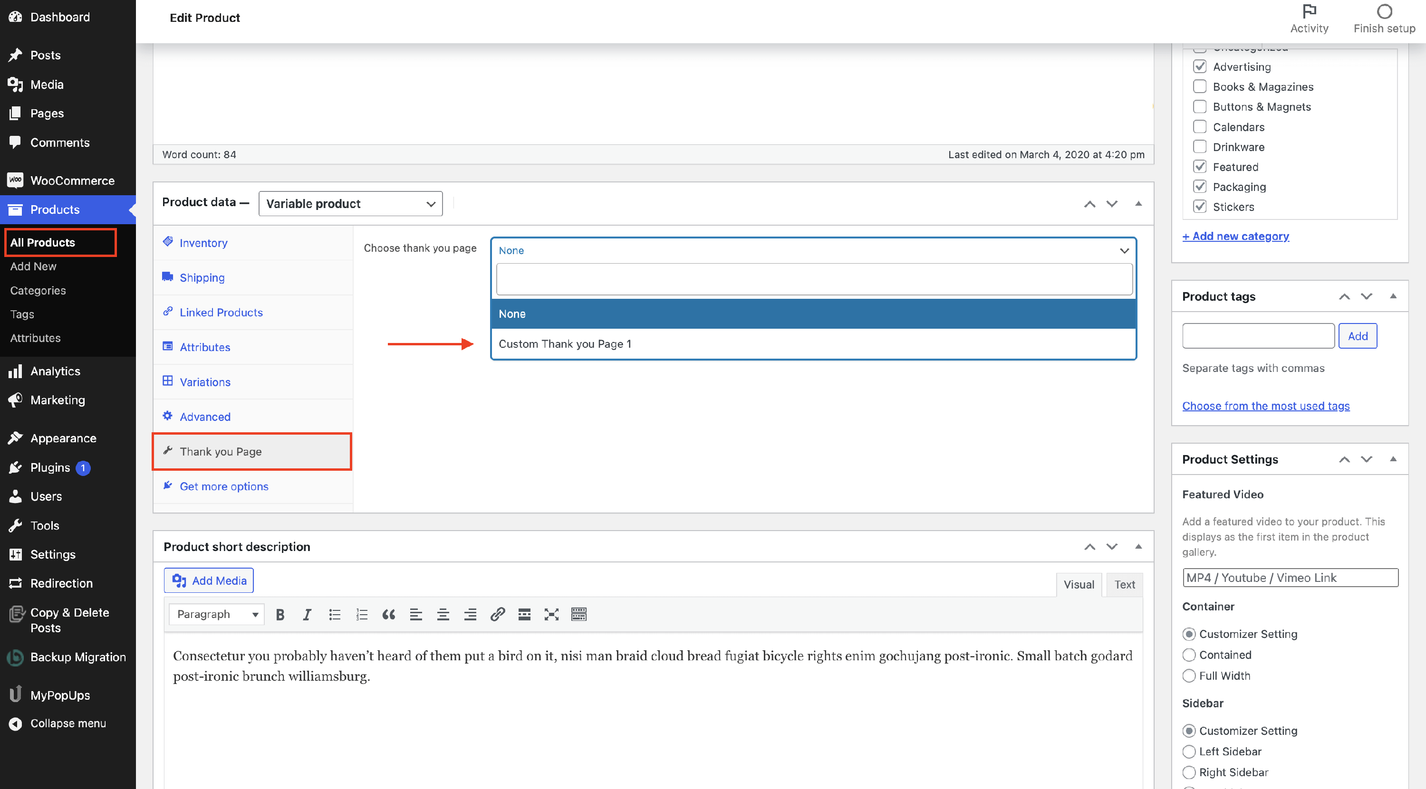Toggle the fullscreen editor icon
1426x789 pixels.
[551, 614]
